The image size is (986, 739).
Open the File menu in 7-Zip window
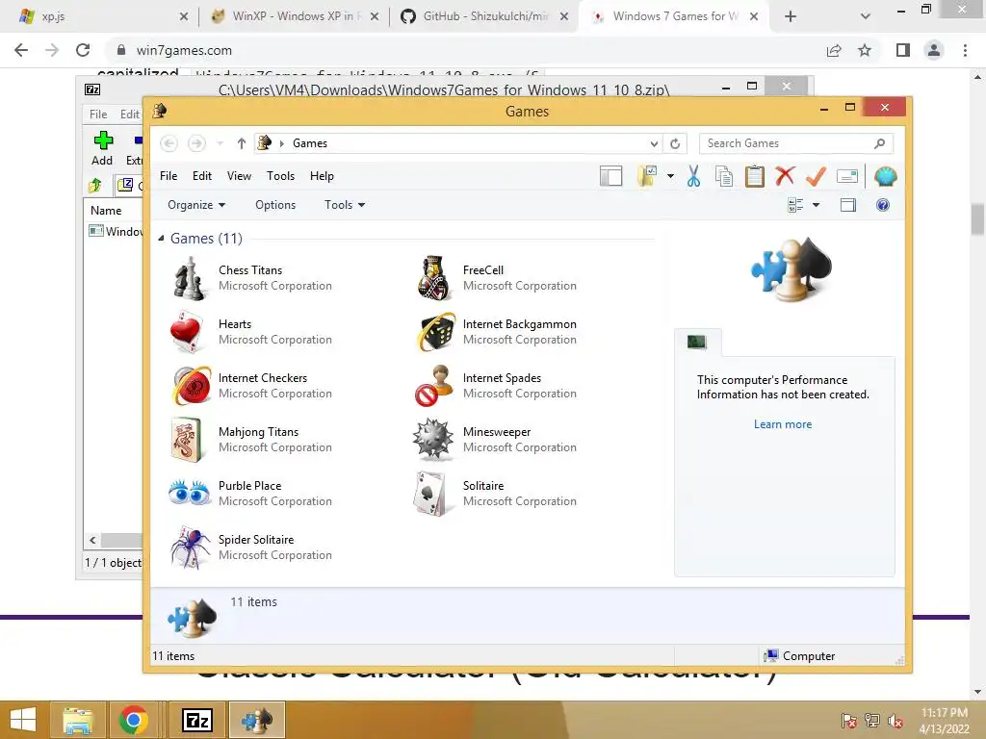point(98,115)
